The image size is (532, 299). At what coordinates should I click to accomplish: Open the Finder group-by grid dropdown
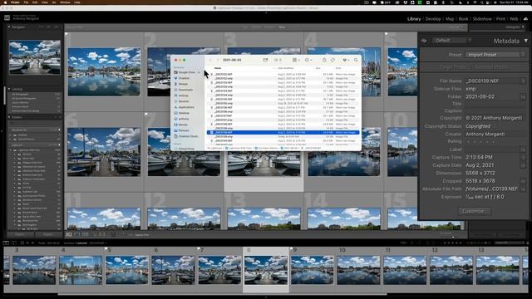(x=296, y=60)
